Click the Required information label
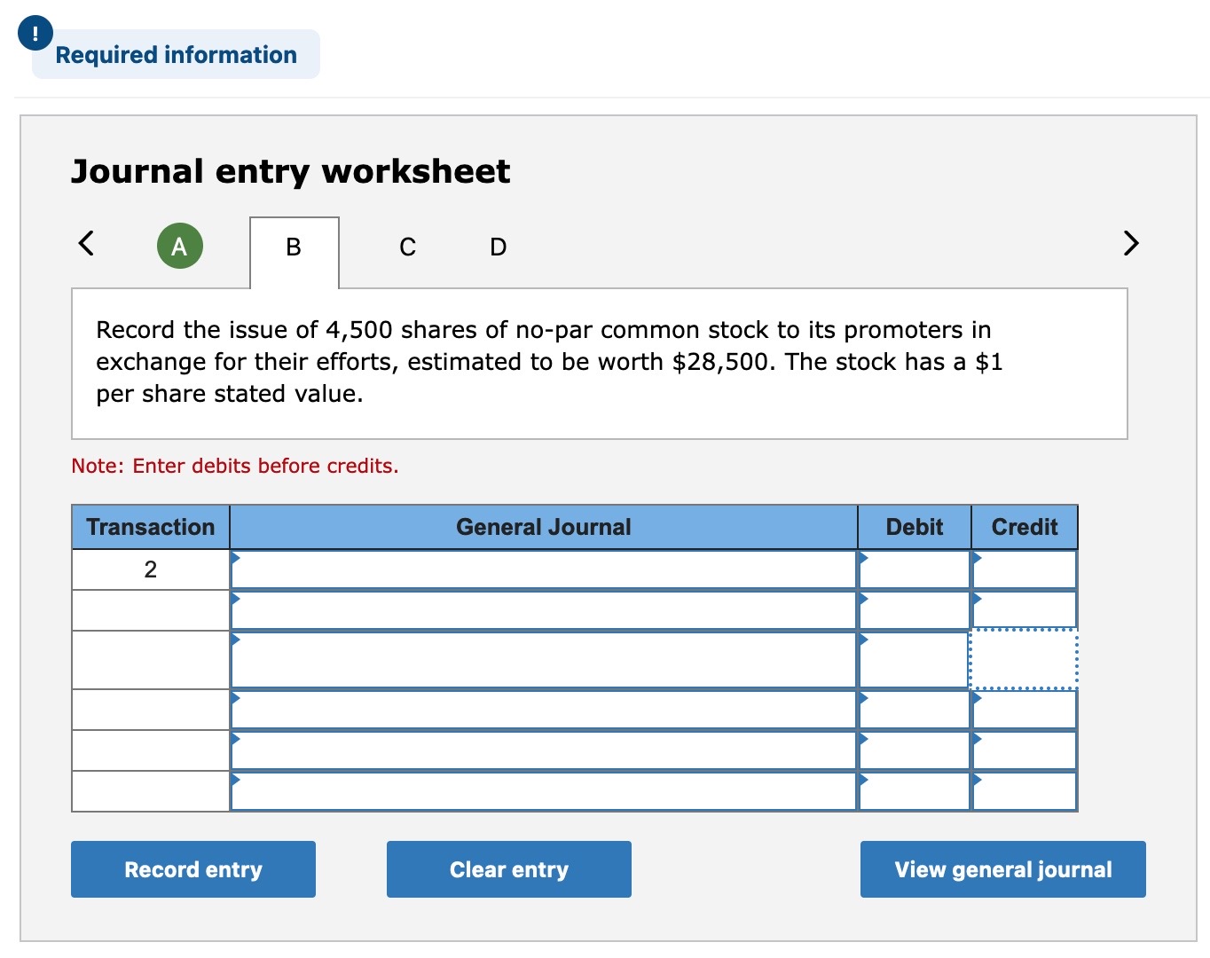The image size is (1210, 958). (x=175, y=54)
